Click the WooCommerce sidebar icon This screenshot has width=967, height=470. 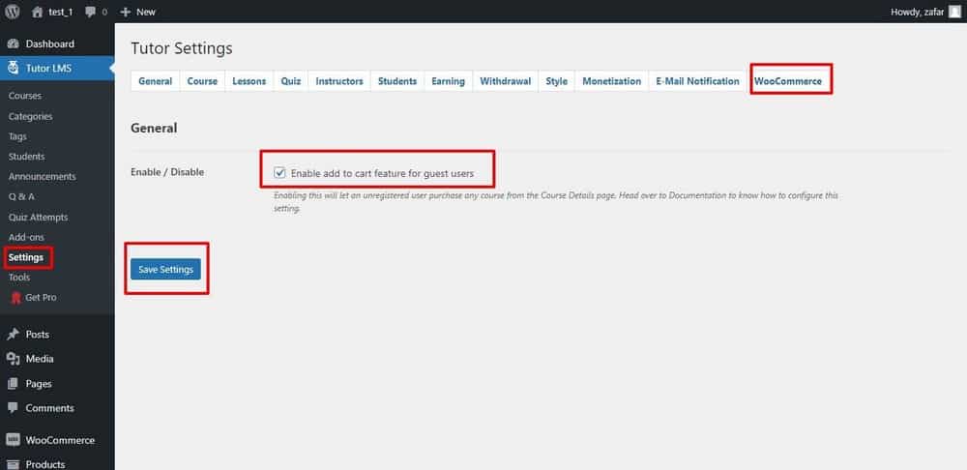click(x=13, y=440)
